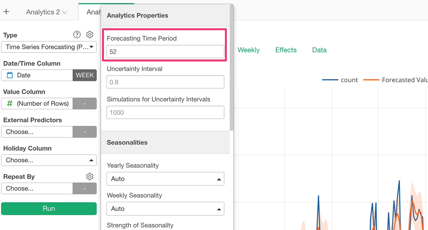This screenshot has width=428, height=230.
Task: Click the gear icon beside Repeat By
Action: [90, 177]
